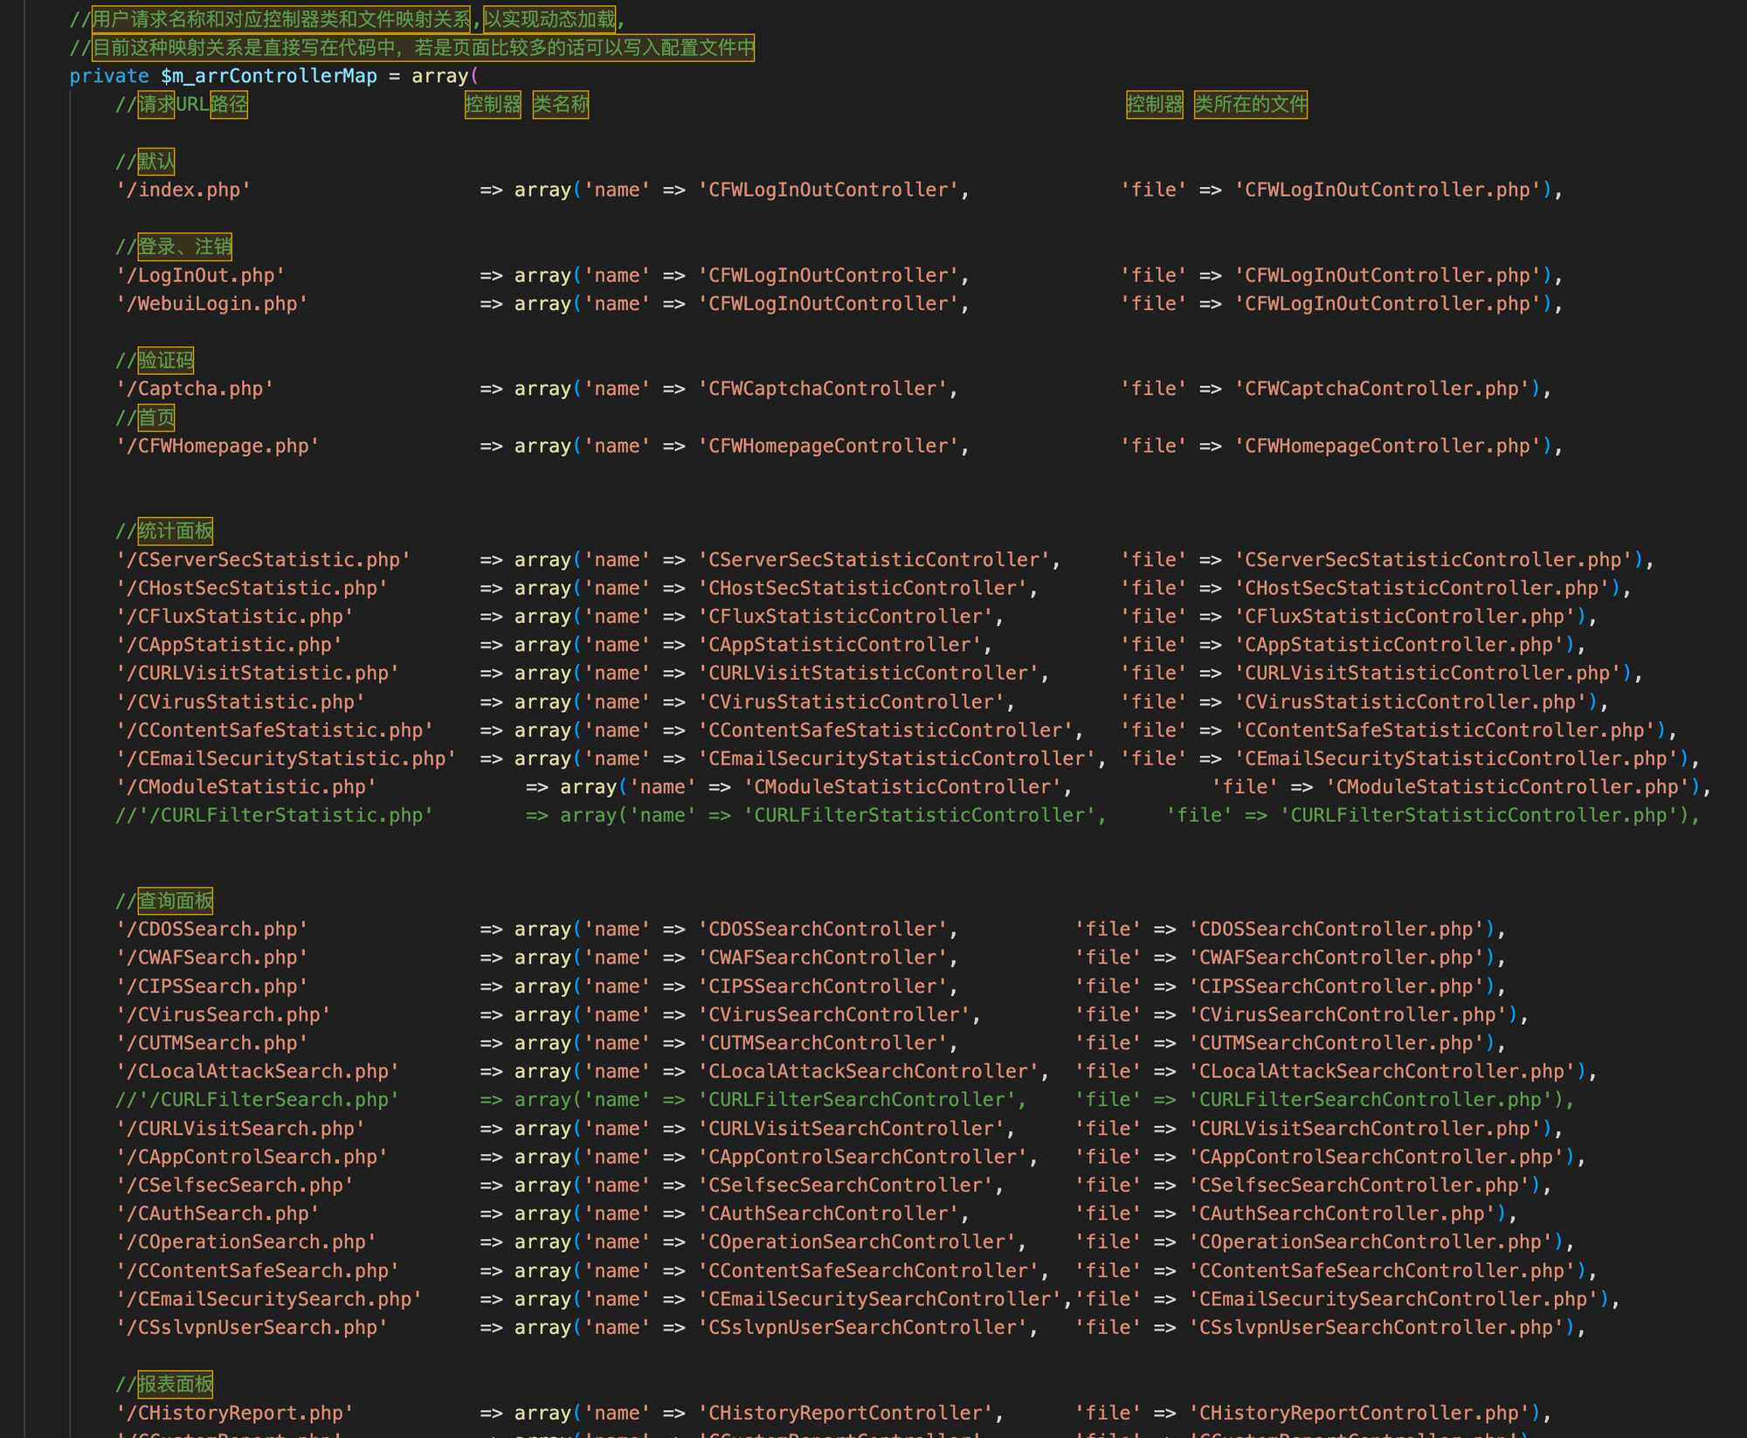
Task: Click '/CModuleStatistic.php' key string
Action: pos(246,787)
